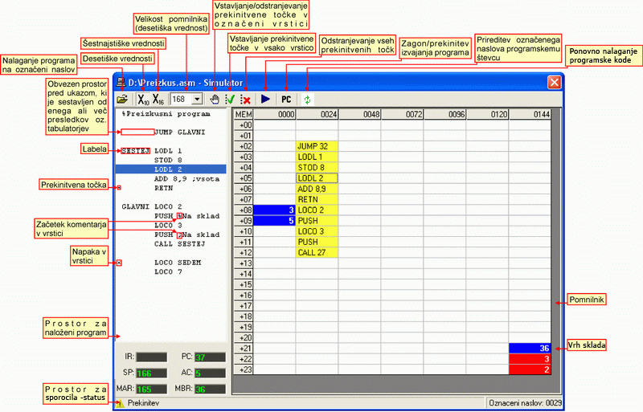The width and height of the screenshot is (643, 412).
Task: Select the blue memory cell containing 5
Action: pyautogui.click(x=275, y=220)
